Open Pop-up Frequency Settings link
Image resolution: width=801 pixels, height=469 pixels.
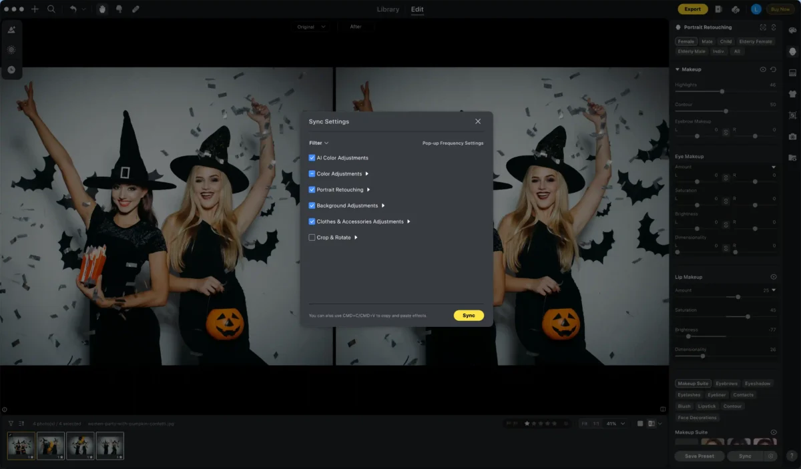[x=453, y=143]
